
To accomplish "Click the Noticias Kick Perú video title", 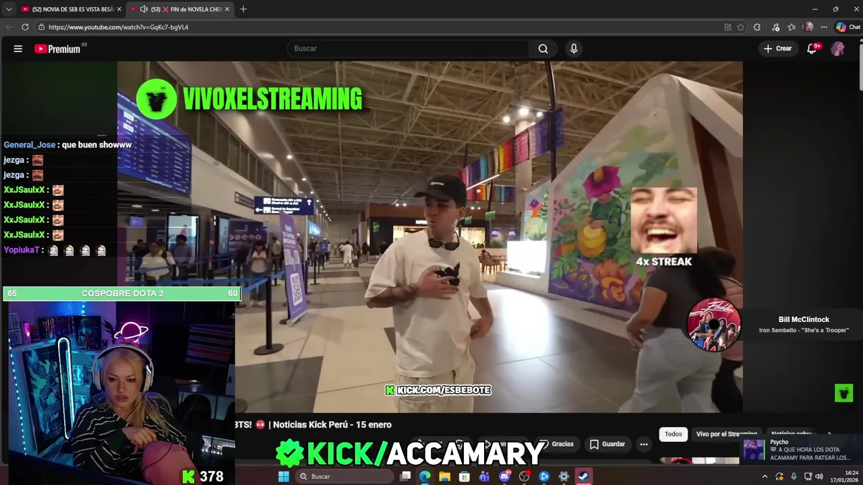I will (313, 424).
